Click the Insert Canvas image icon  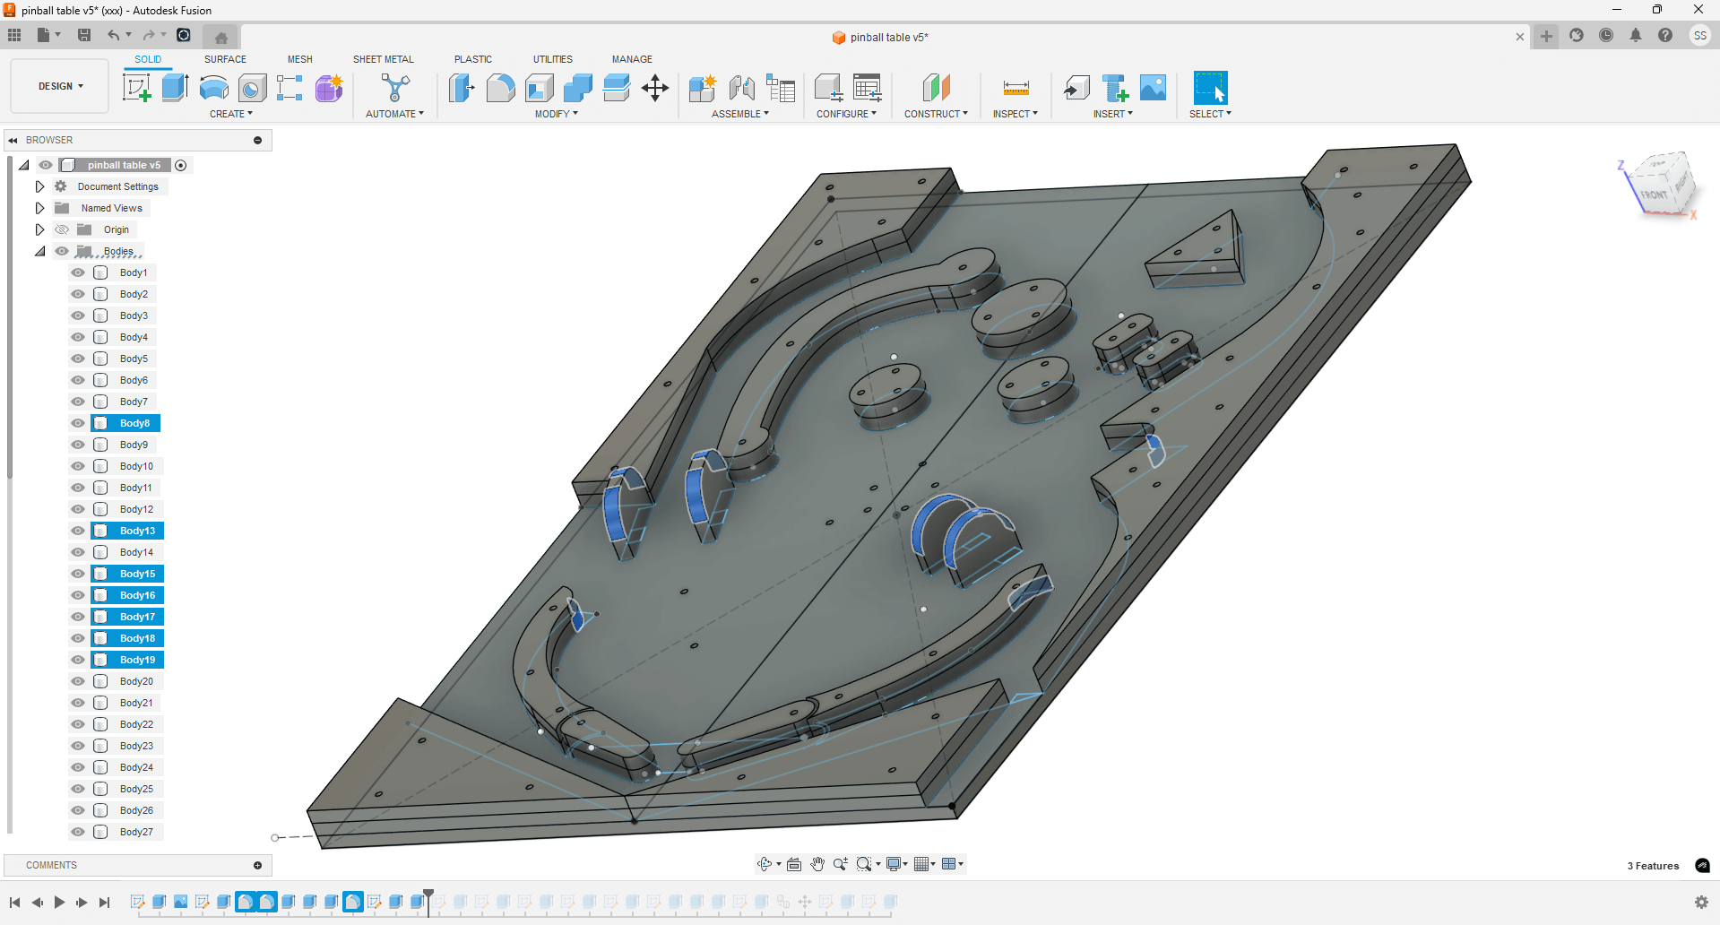tap(1154, 88)
